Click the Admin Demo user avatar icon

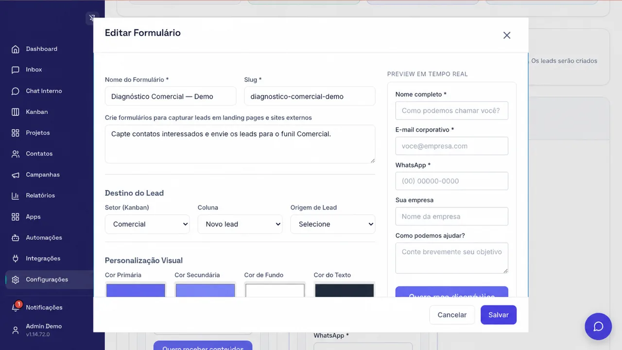16,330
